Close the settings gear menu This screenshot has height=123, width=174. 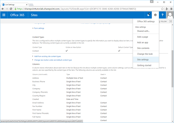click(x=155, y=15)
